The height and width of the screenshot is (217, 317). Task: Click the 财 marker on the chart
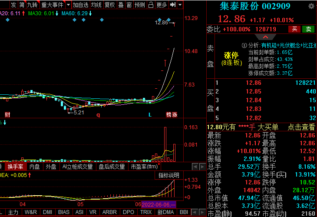click(7, 115)
